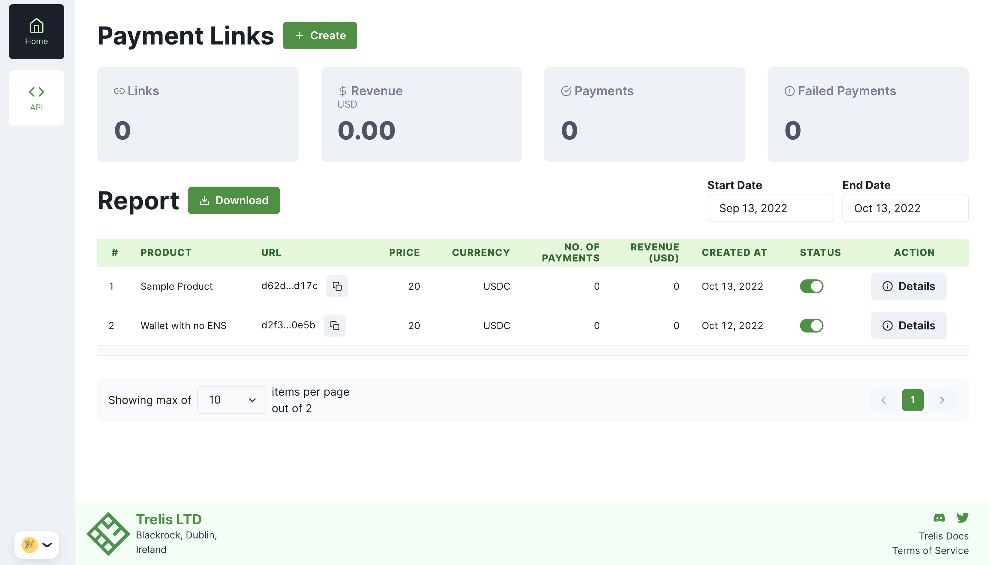Click the End Date field
Screen dimensions: 989x565
pyautogui.click(x=905, y=208)
